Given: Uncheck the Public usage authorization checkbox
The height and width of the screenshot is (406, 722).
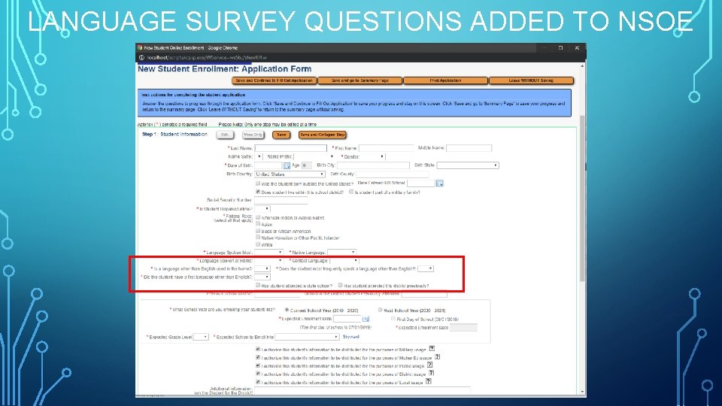Looking at the screenshot, I should [258, 365].
